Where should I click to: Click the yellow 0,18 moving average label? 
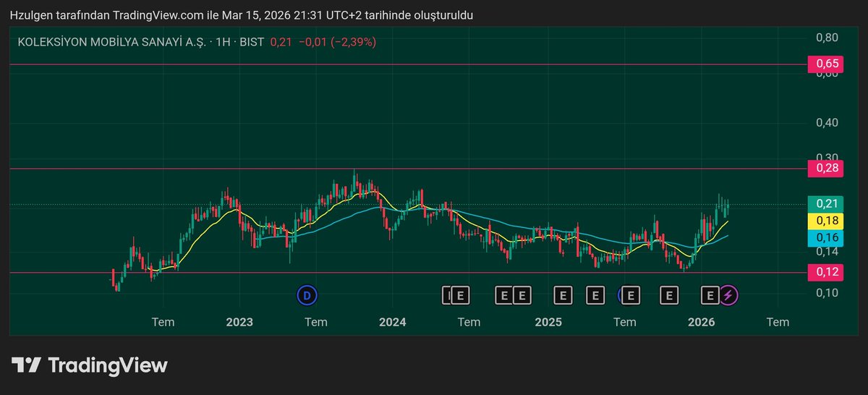pyautogui.click(x=827, y=221)
